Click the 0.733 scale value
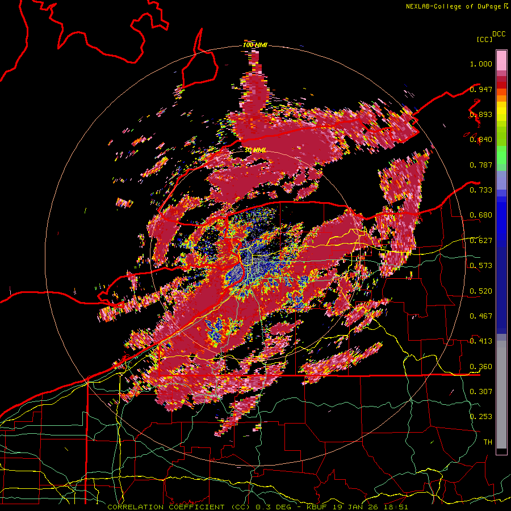 481,190
